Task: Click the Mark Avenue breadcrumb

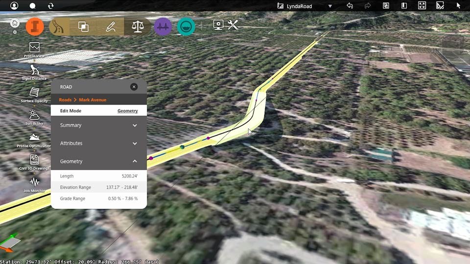Action: pos(93,100)
